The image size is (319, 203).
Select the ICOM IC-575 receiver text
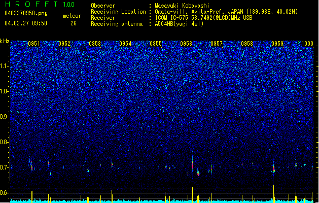pyautogui.click(x=203, y=18)
